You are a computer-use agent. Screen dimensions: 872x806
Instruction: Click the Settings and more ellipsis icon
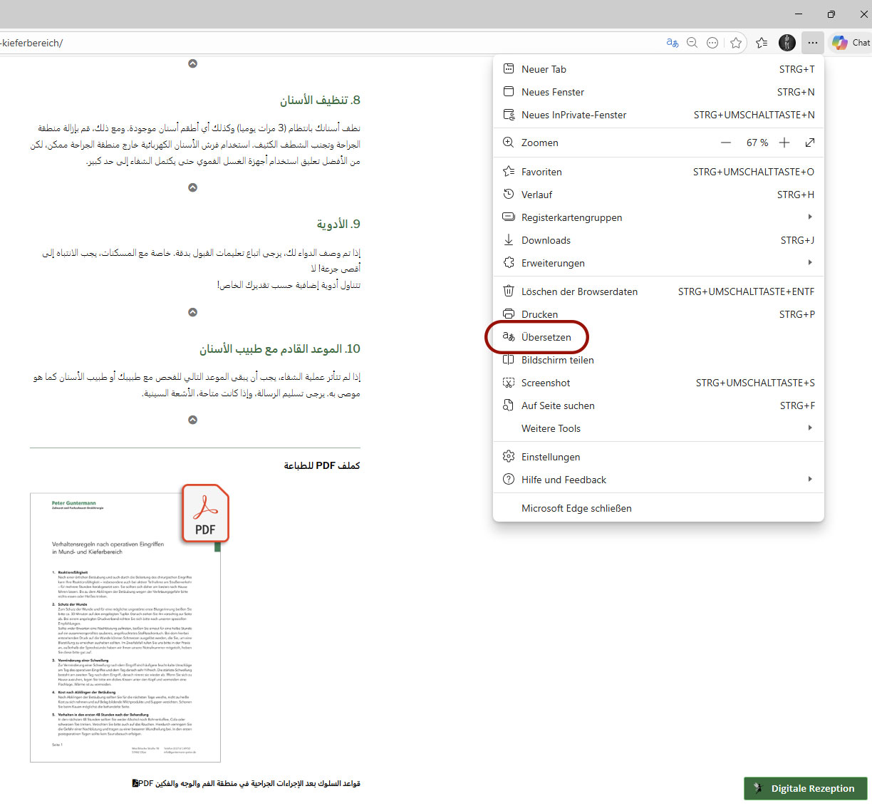pos(812,43)
